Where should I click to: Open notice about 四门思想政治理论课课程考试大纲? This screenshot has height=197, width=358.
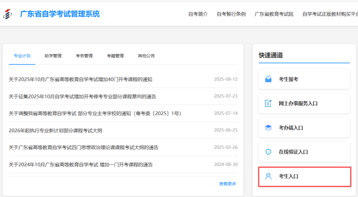pyautogui.click(x=84, y=148)
